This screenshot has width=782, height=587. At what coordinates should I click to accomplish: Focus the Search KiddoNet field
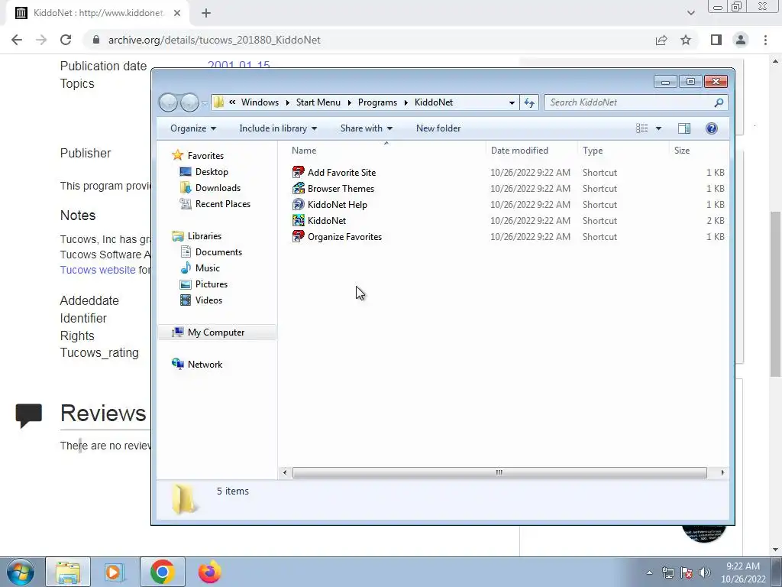(631, 102)
